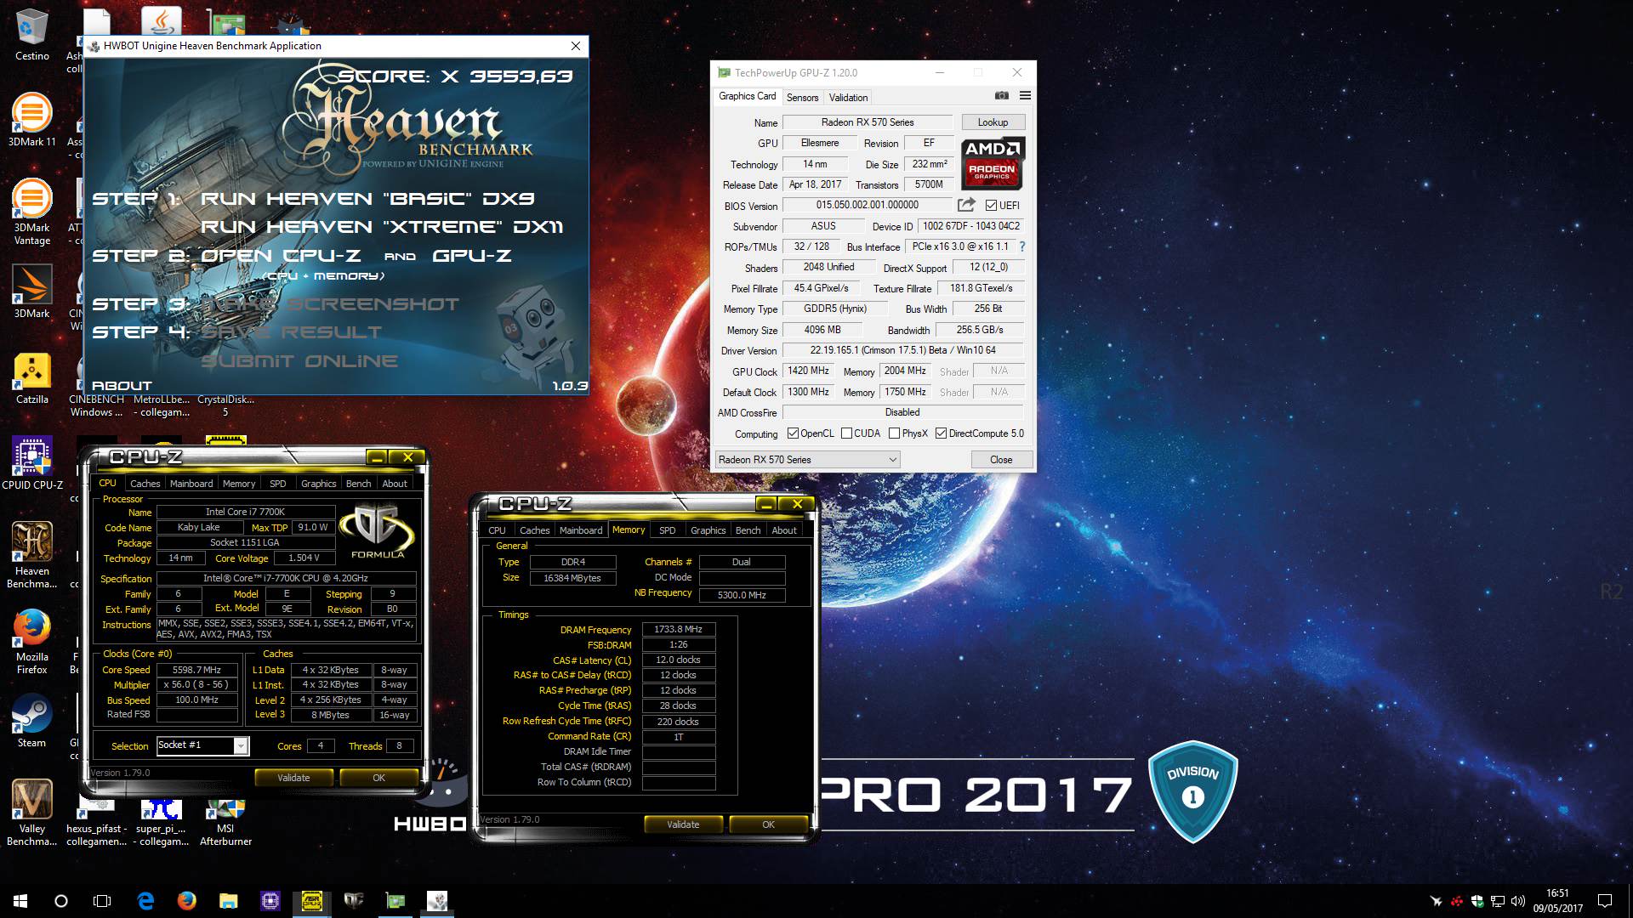Click the taskbar clock showing 16:51
The height and width of the screenshot is (918, 1633).
point(1557,901)
